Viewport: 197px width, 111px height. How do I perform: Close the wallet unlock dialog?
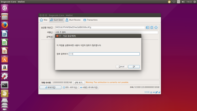click(x=57, y=36)
